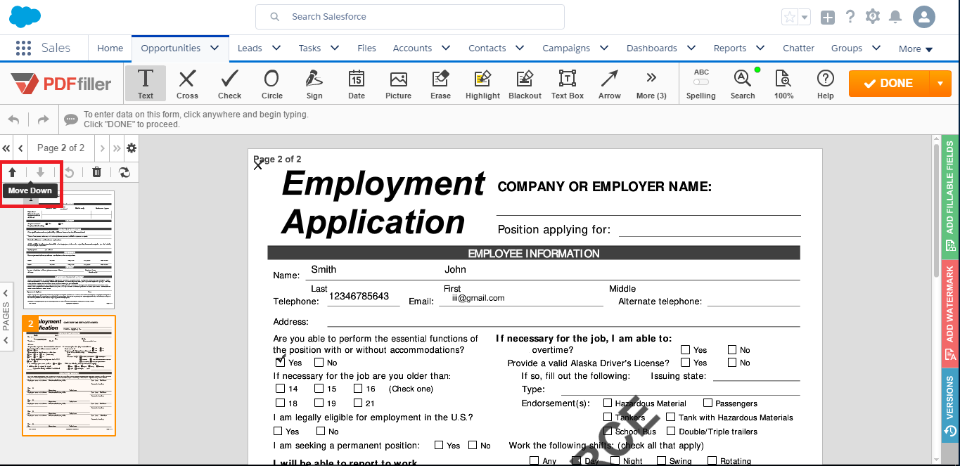Open the Salesforce App Launcher grid
The width and height of the screenshot is (960, 466).
tap(23, 48)
